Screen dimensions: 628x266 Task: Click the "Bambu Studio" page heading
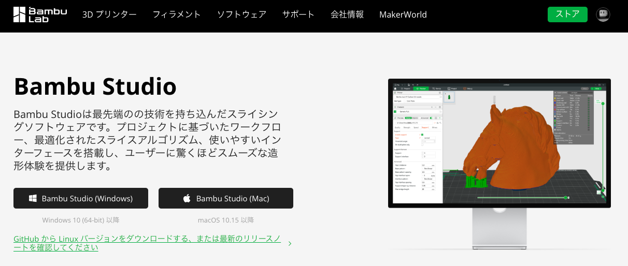click(x=95, y=86)
